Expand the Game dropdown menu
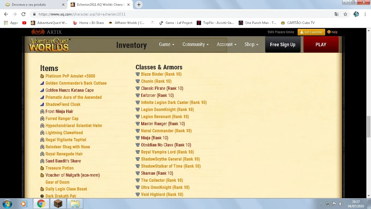Screen dimensions: 371x209 166,44
